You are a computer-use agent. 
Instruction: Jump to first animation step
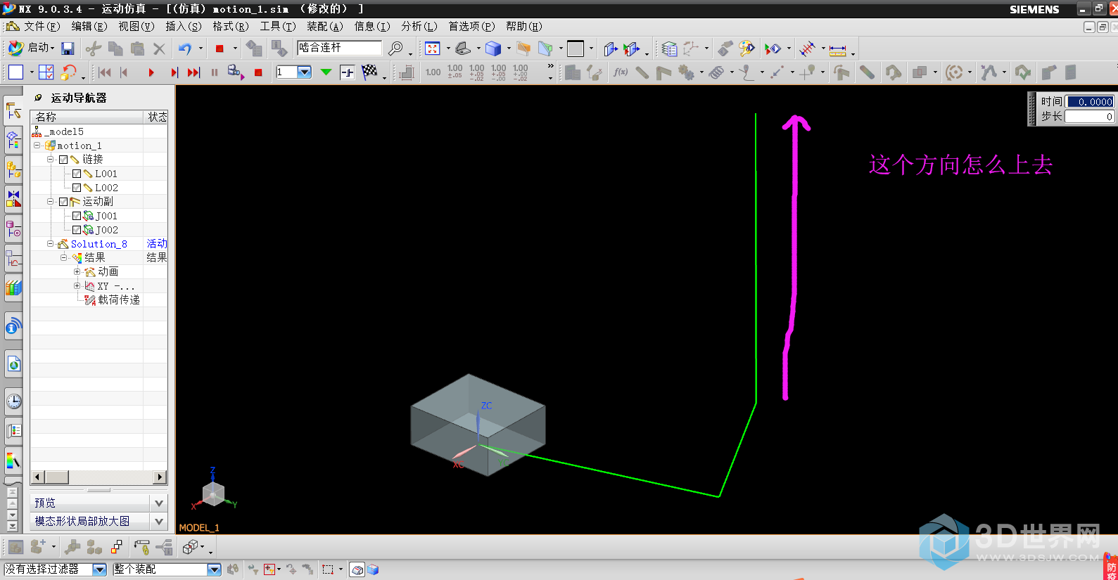tap(105, 72)
